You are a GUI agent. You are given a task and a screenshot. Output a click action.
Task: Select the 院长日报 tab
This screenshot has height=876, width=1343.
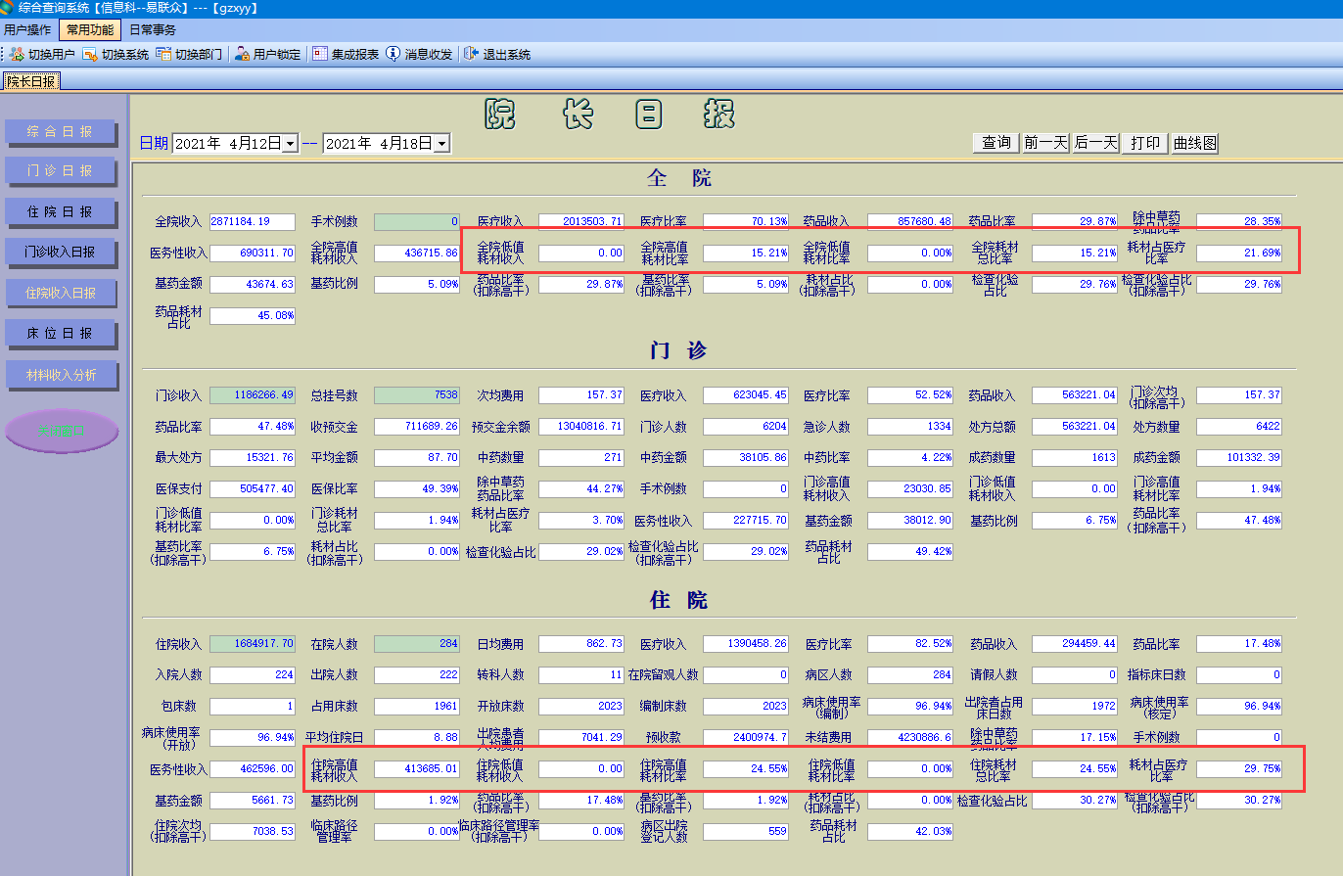point(31,81)
